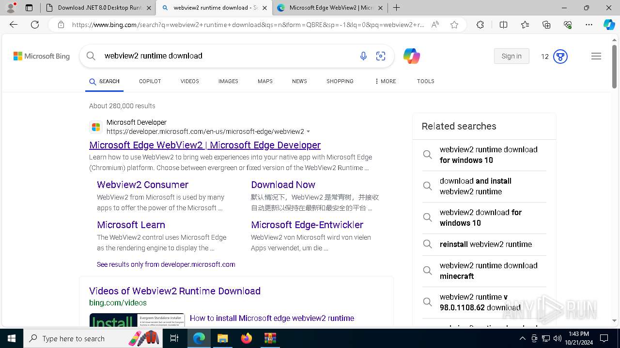Add page to favorites star

[454, 25]
